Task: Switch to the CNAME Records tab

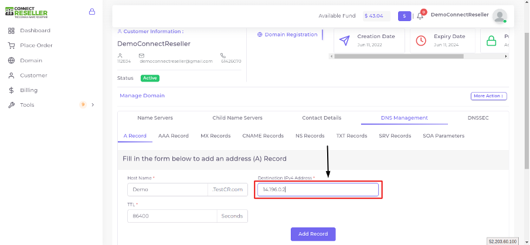Action: click(x=263, y=136)
